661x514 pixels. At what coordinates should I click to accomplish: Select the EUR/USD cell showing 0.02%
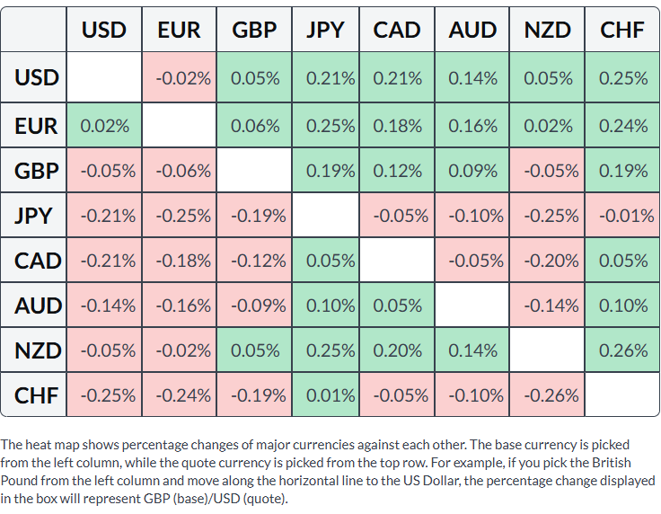(x=104, y=125)
